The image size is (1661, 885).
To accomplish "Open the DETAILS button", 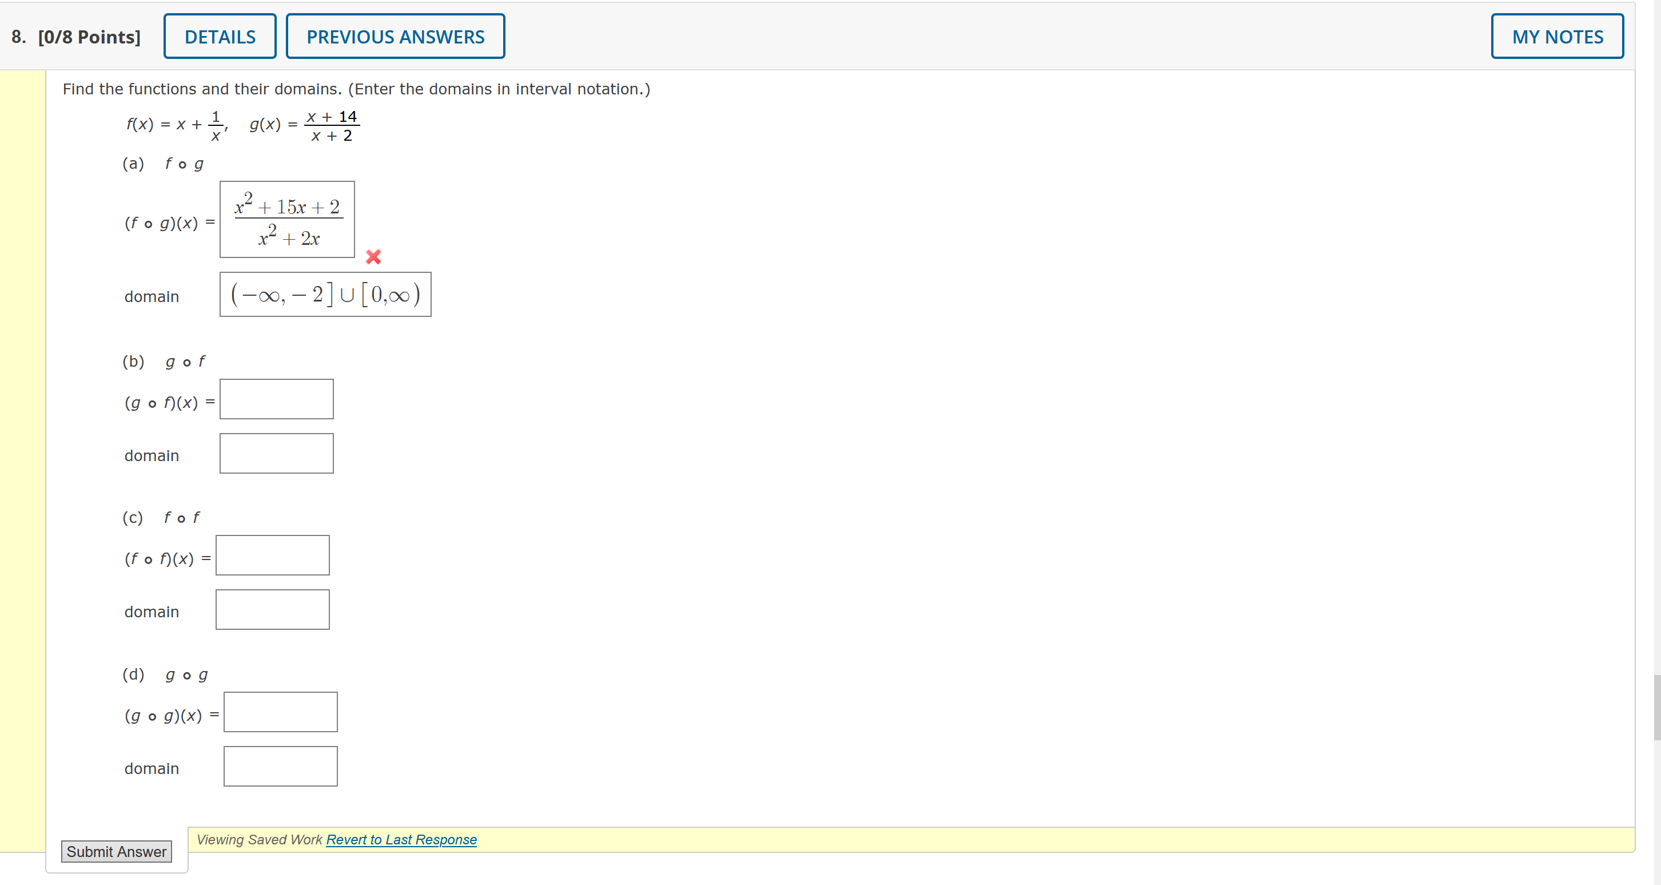I will click(220, 37).
